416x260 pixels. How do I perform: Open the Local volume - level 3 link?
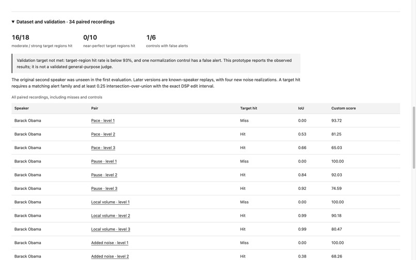(x=110, y=229)
